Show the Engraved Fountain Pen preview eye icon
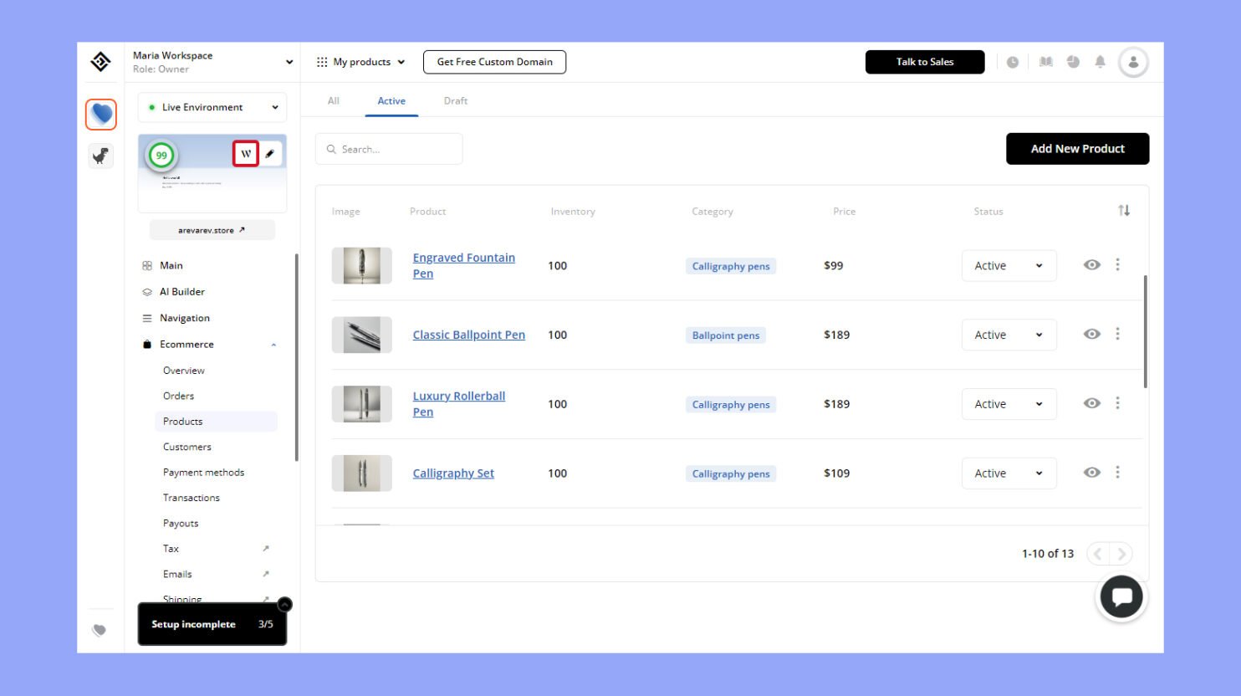Screen dimensions: 1241x696 (1091, 264)
